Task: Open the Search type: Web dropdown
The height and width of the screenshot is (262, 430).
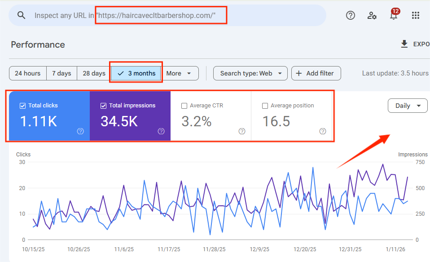Action: pos(250,73)
